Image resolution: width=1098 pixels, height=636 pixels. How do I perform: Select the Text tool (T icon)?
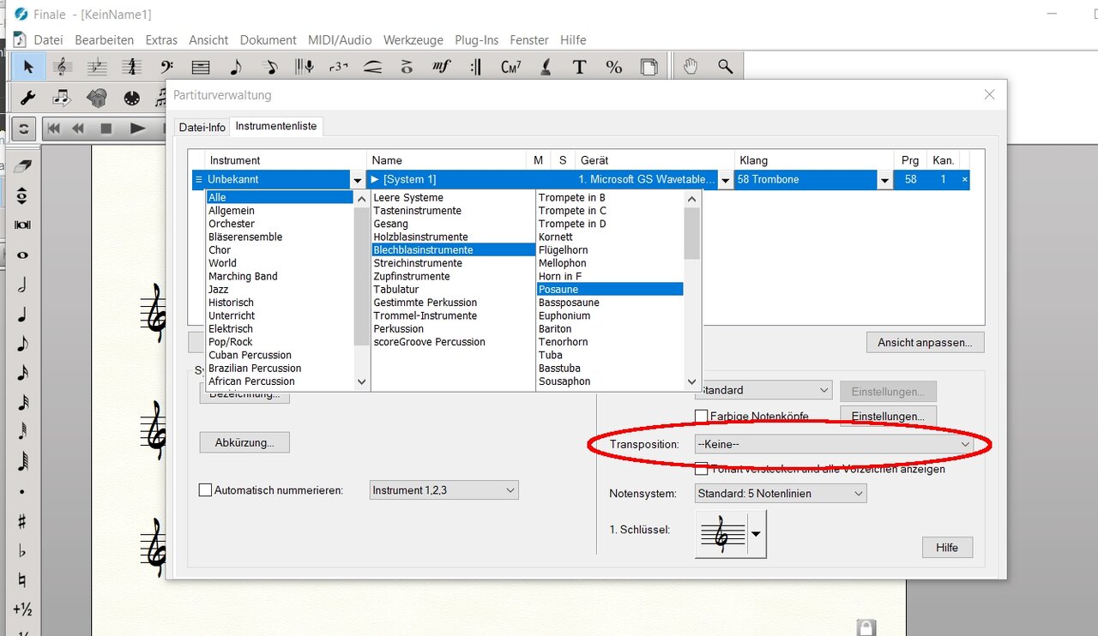click(x=579, y=67)
